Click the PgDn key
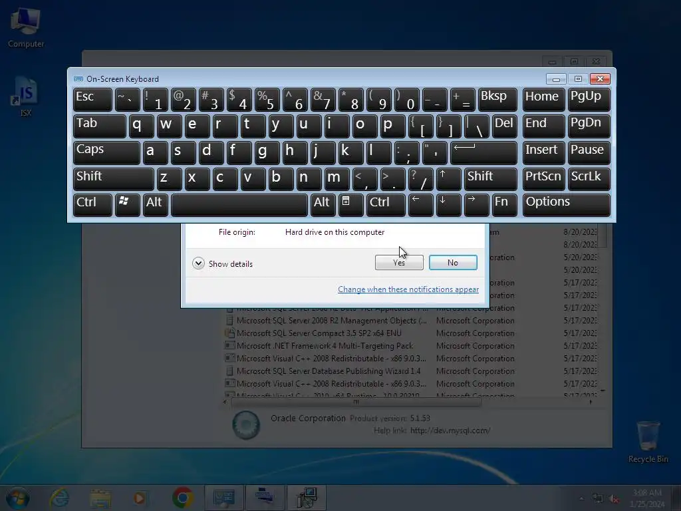The height and width of the screenshot is (511, 681). tap(589, 126)
